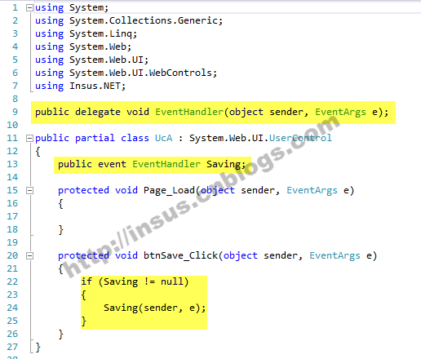Click line number 22 in the gutter
The height and width of the screenshot is (359, 421).
[x=12, y=281]
